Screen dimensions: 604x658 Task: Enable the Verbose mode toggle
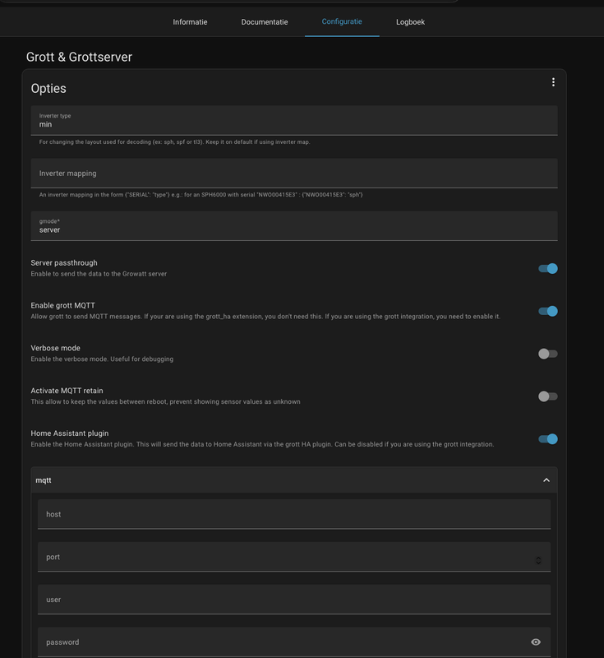546,353
